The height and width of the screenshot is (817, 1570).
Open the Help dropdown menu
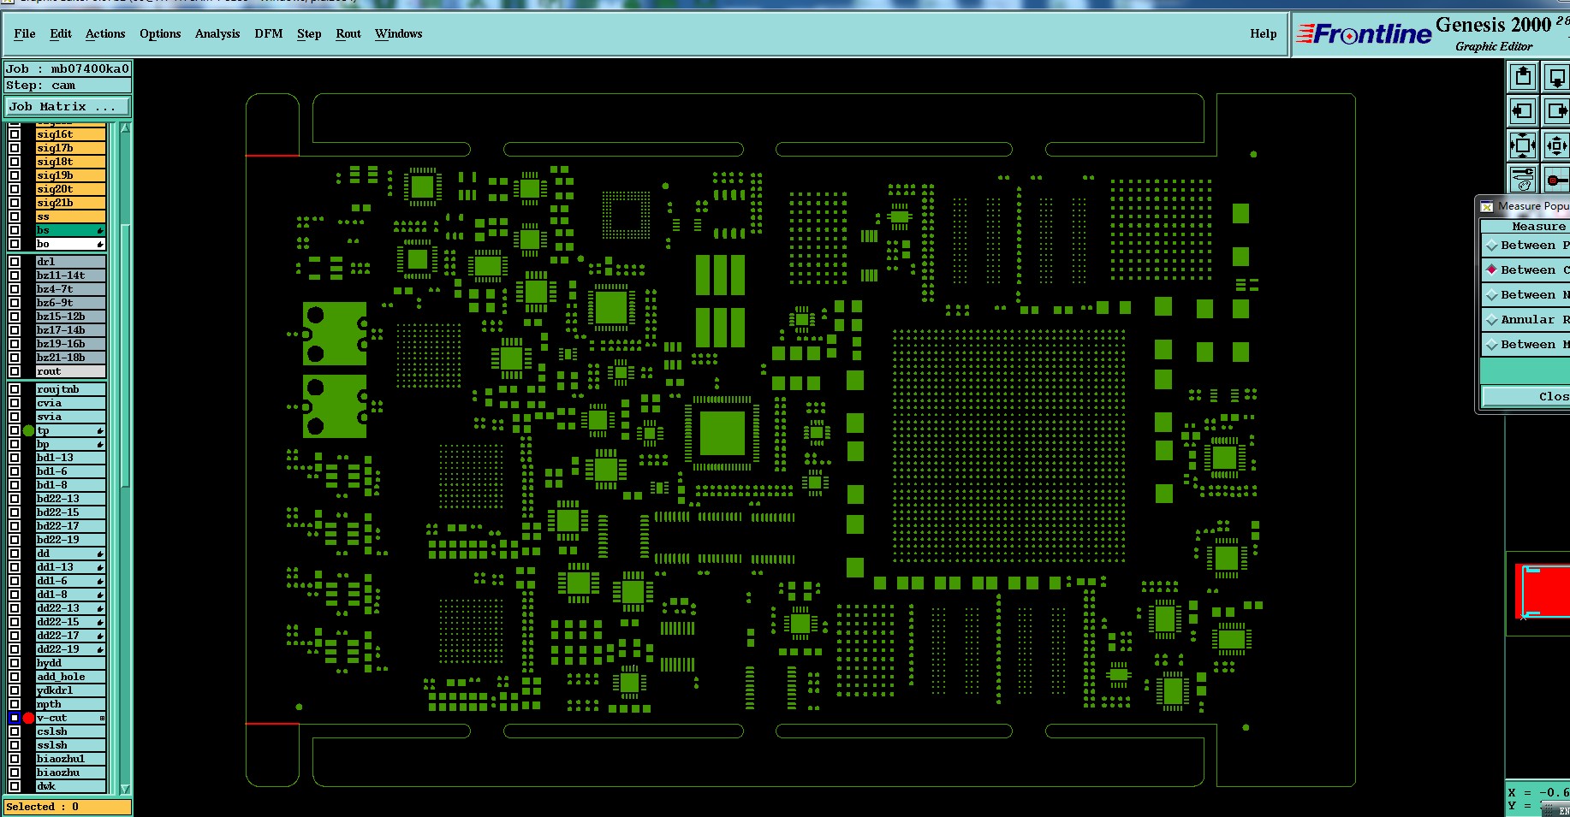tap(1264, 33)
